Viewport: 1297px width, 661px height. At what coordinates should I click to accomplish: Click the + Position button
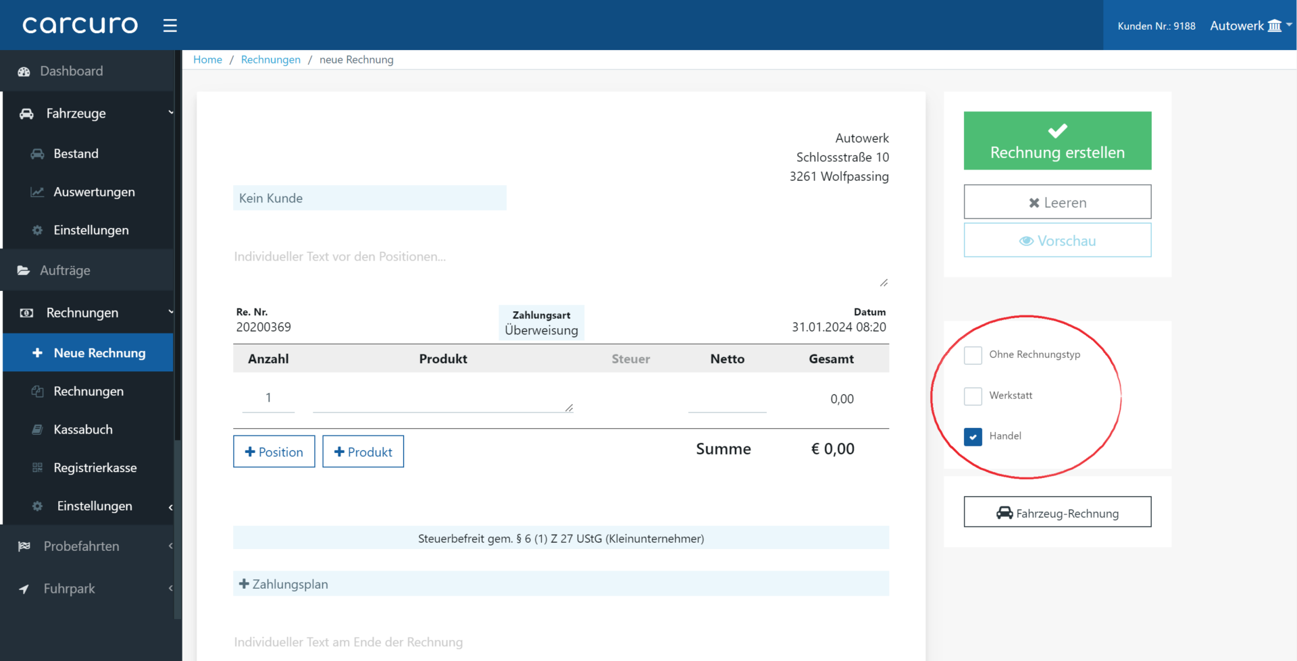click(274, 452)
